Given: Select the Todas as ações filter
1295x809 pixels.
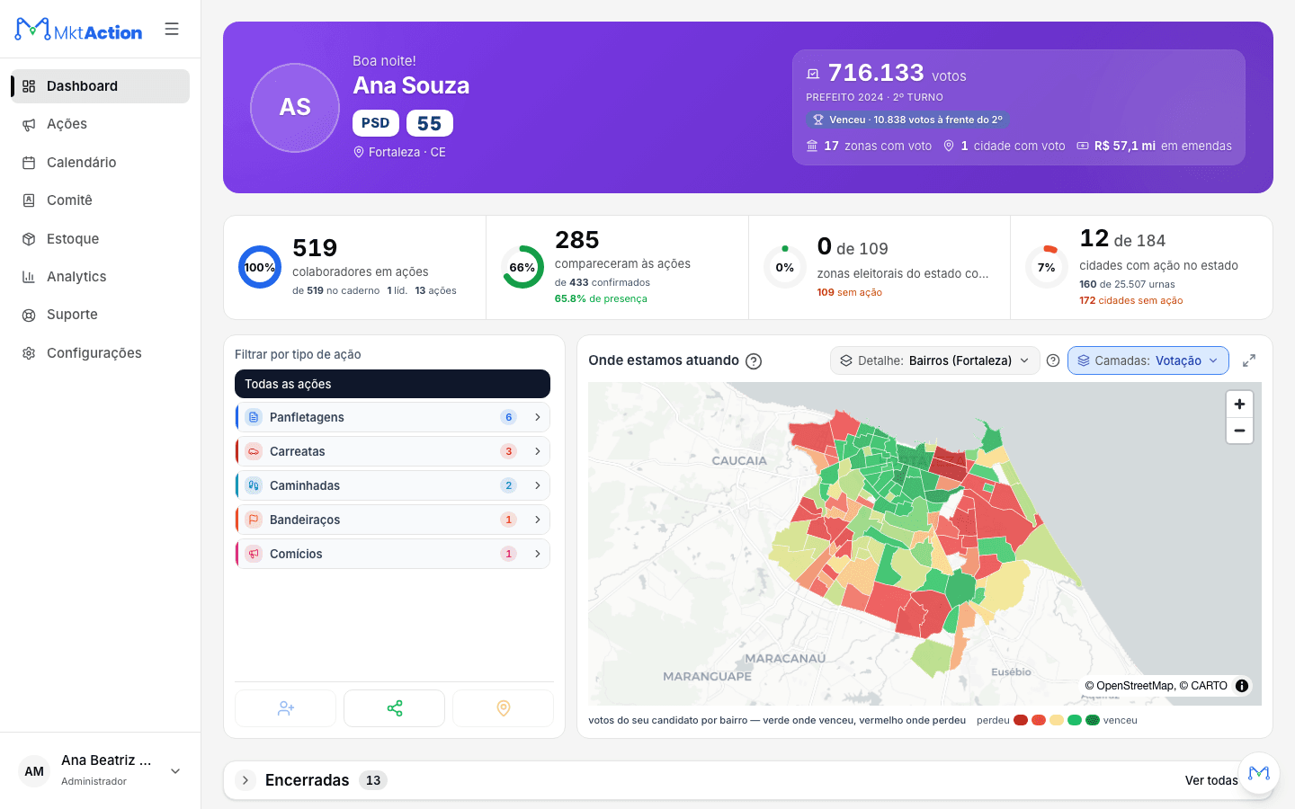Looking at the screenshot, I should tap(392, 384).
